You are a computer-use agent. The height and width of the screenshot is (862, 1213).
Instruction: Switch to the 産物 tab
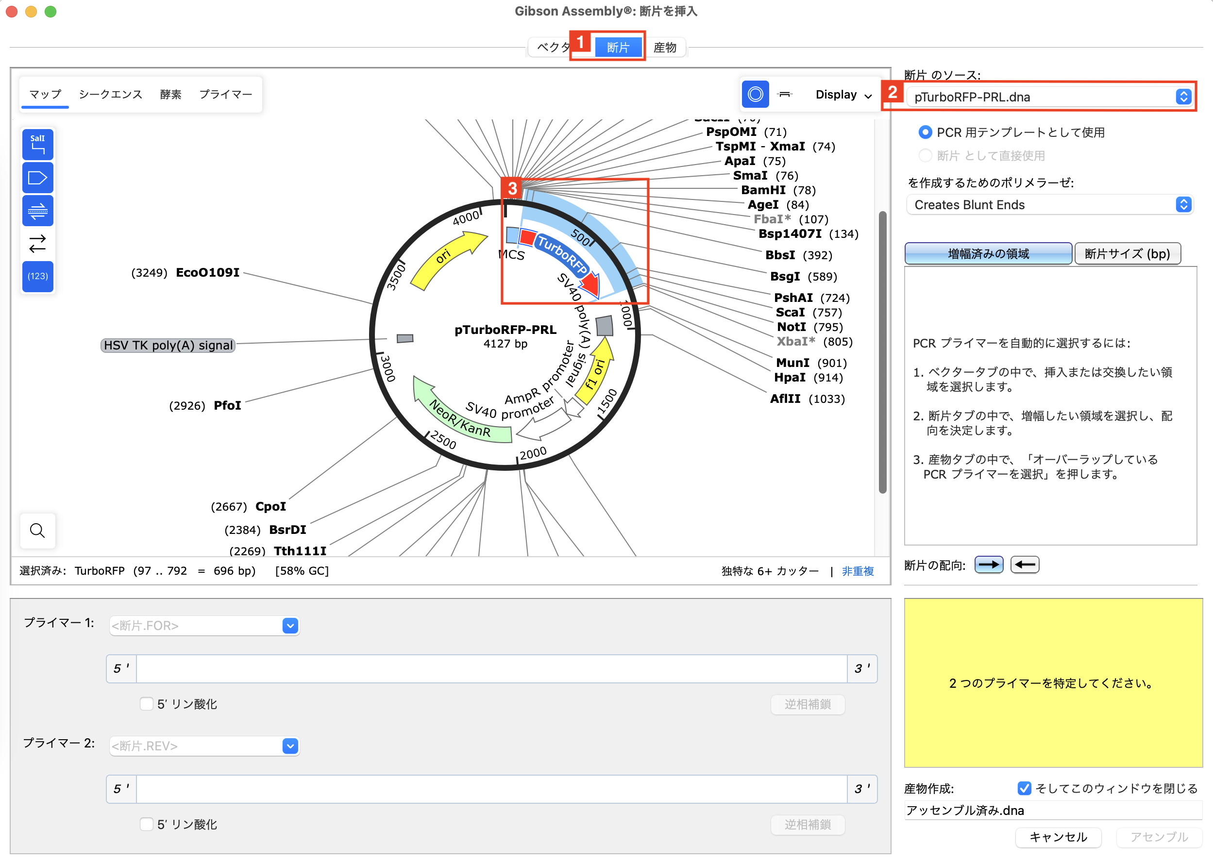pyautogui.click(x=664, y=47)
